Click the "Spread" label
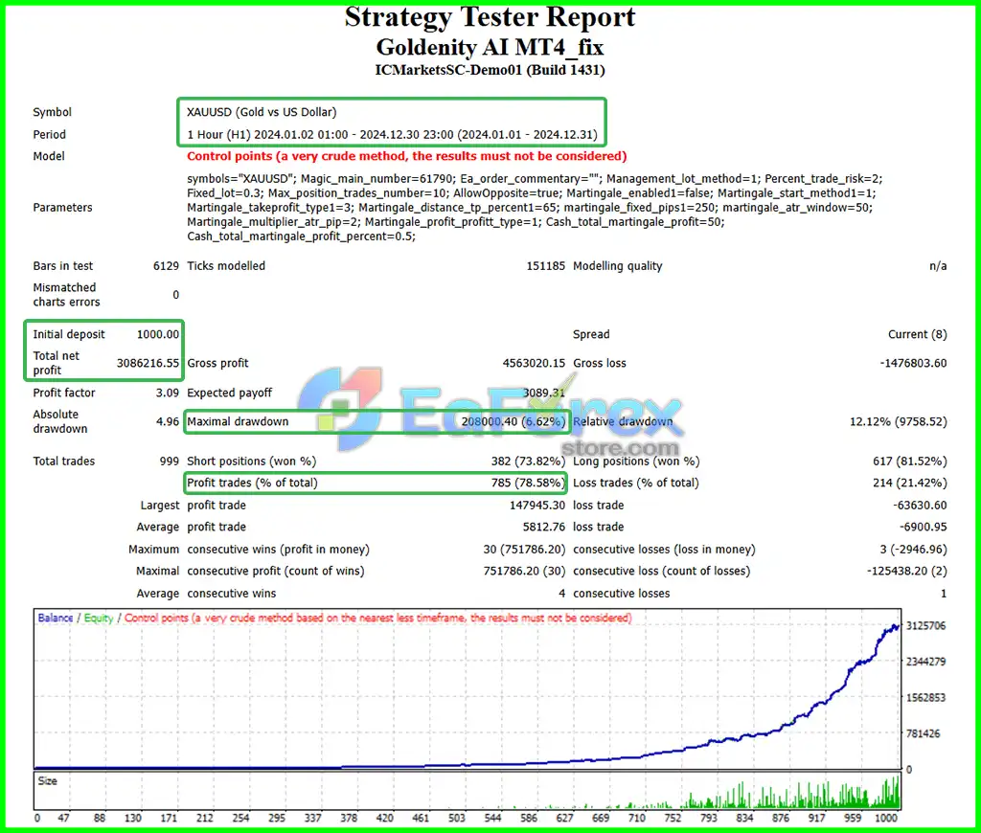The height and width of the screenshot is (833, 981). click(591, 334)
